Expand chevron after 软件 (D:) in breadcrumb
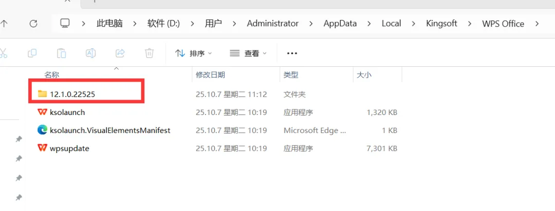The height and width of the screenshot is (211, 555). pos(192,24)
